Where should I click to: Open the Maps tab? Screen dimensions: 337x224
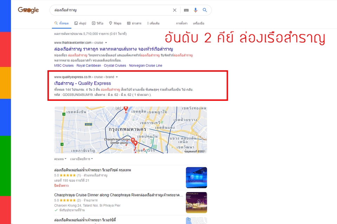[115, 23]
